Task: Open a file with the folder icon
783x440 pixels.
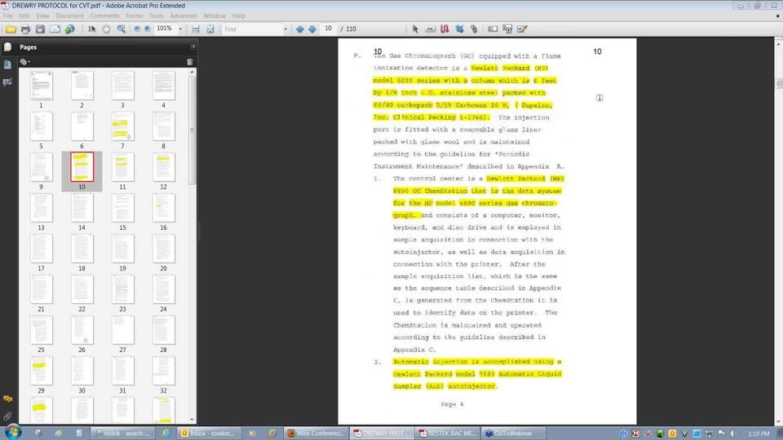Action: (x=11, y=29)
